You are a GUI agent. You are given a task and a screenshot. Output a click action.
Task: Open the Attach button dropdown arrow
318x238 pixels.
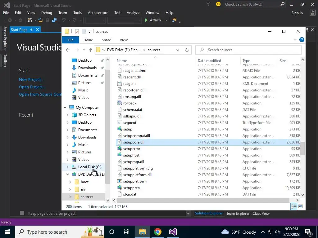[166, 20]
